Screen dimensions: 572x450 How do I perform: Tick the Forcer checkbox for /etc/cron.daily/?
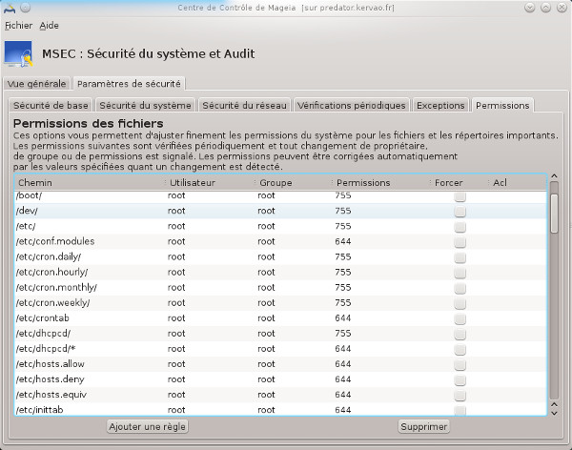tap(460, 256)
